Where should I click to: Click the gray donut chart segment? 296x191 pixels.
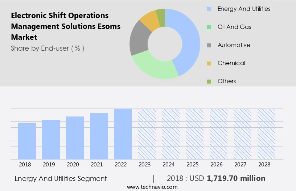click(139, 39)
